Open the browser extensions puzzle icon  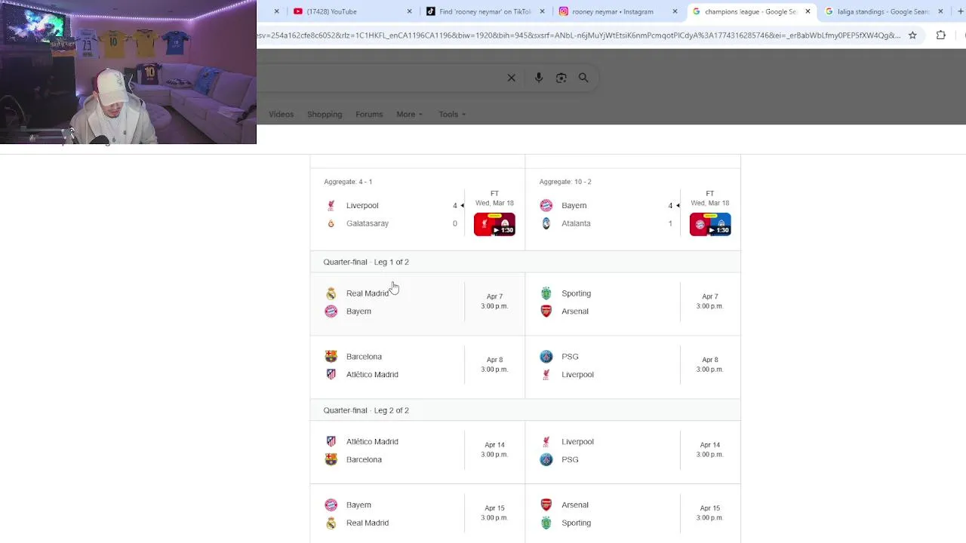point(941,35)
